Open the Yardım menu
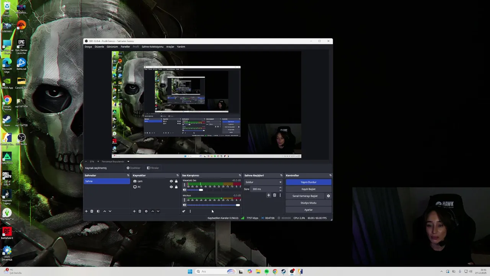The image size is (490, 276). (181, 47)
